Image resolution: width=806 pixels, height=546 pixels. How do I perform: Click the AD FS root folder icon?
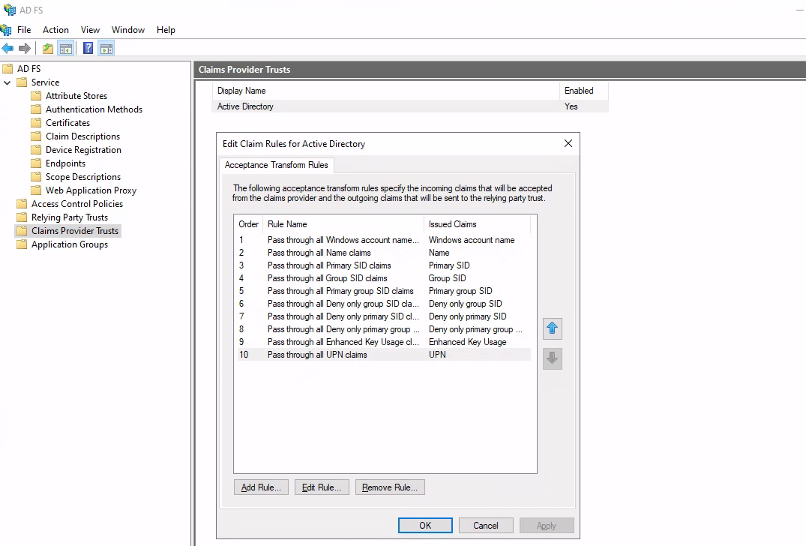pos(7,68)
